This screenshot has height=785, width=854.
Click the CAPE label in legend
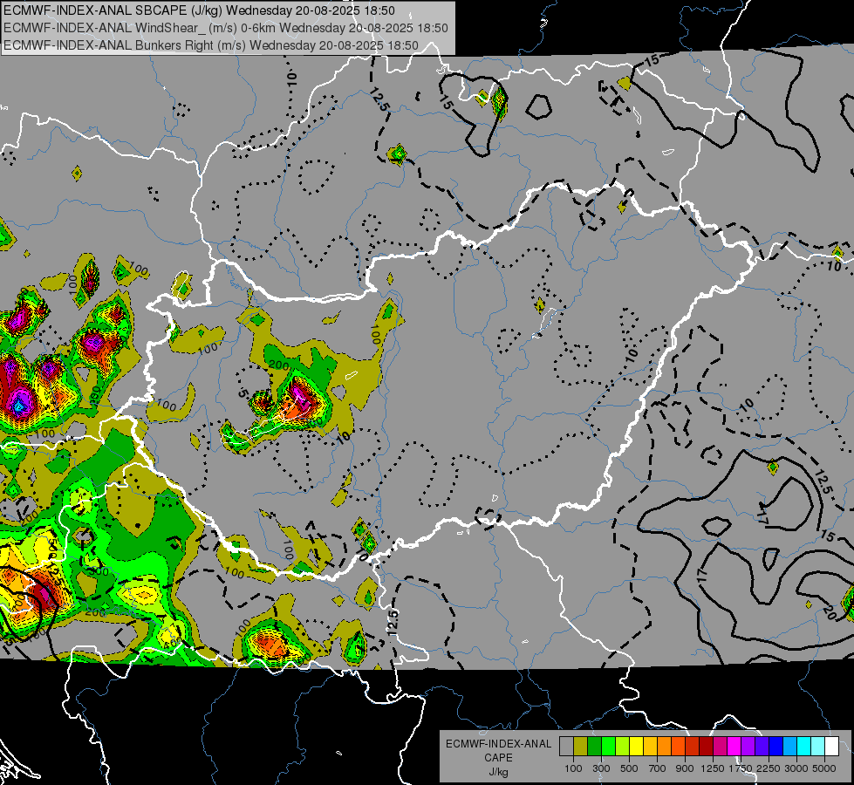[498, 757]
